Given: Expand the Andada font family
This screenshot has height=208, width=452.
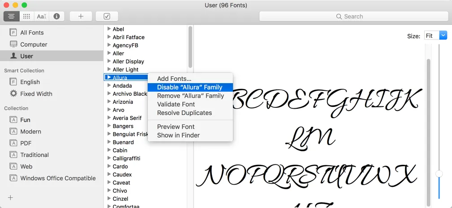Looking at the screenshot, I should point(109,85).
